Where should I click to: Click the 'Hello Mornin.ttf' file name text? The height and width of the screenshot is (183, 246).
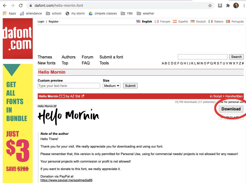tap(47, 106)
